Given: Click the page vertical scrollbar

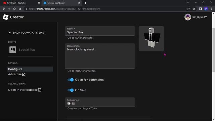Looking at the screenshot, I should (x=214, y=50).
